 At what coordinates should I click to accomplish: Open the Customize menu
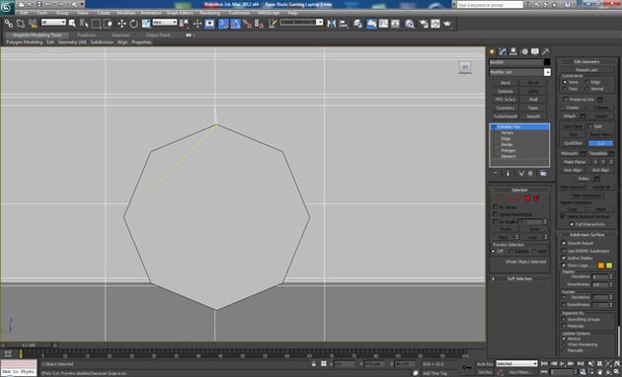[x=239, y=13]
